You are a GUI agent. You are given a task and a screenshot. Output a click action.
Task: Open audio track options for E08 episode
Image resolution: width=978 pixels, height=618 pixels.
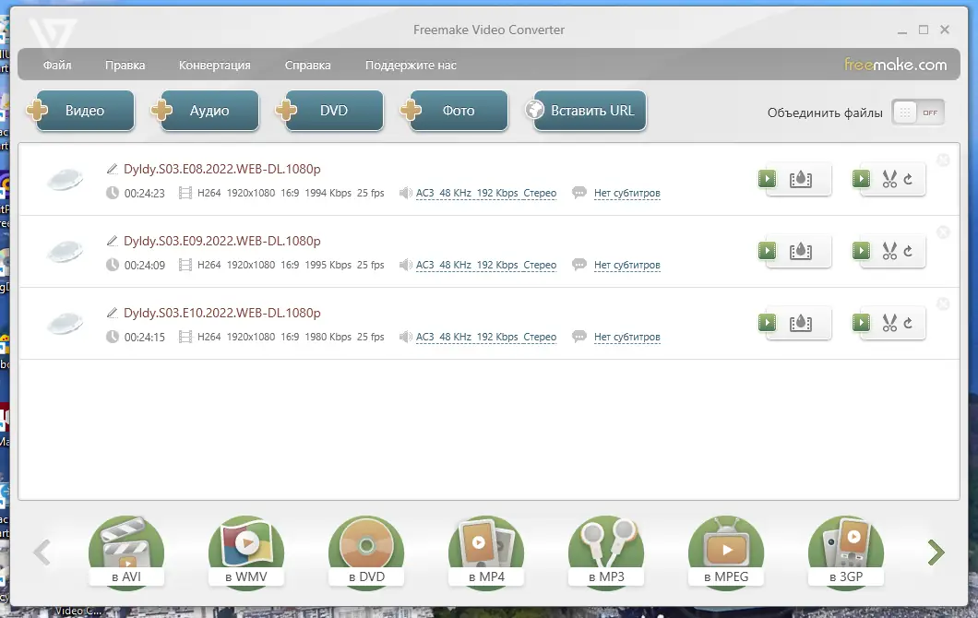click(486, 194)
